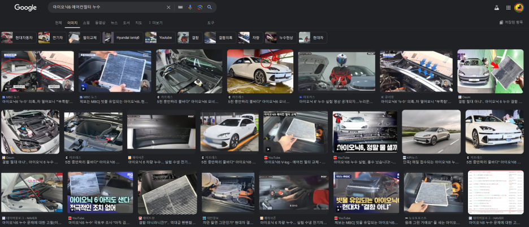The image size is (529, 227).
Task: Click inside the search query field
Action: [108, 7]
